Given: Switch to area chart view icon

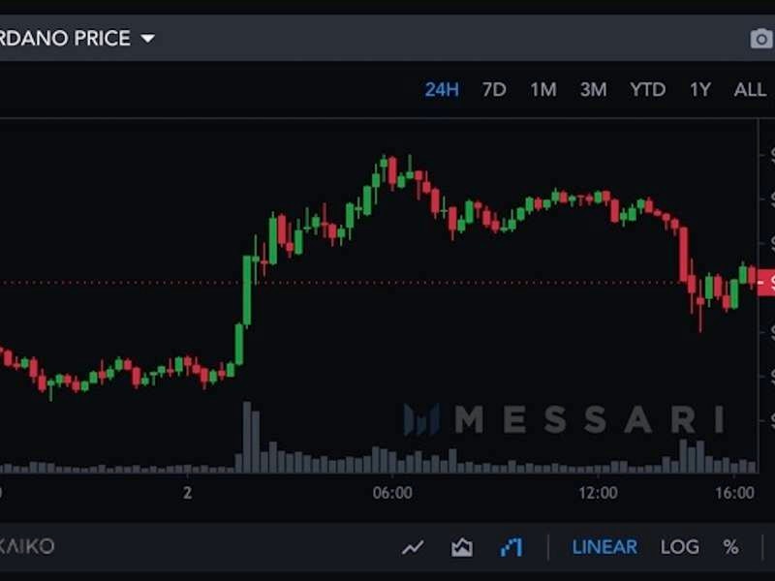Looking at the screenshot, I should click(462, 547).
